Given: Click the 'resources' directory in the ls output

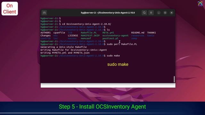Looking at the screenshot, I should (x=138, y=35).
